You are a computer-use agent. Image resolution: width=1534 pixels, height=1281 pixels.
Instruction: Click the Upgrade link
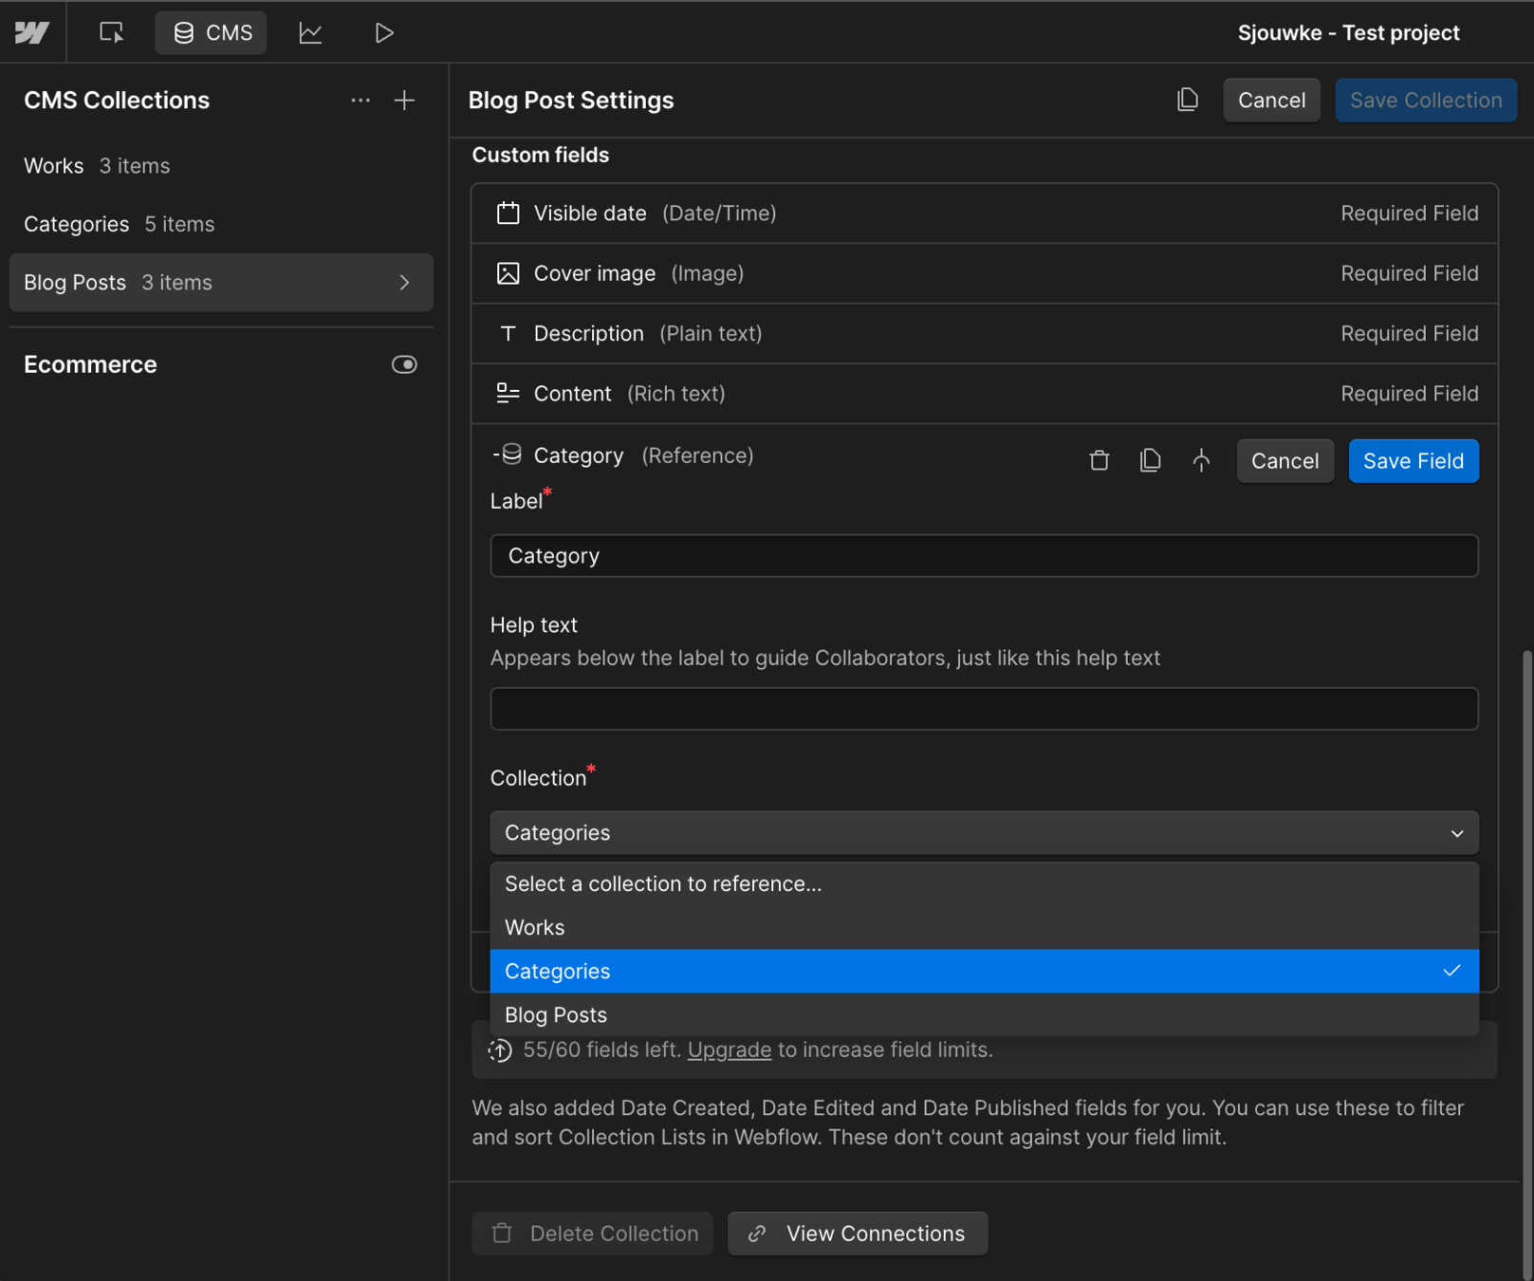click(730, 1050)
